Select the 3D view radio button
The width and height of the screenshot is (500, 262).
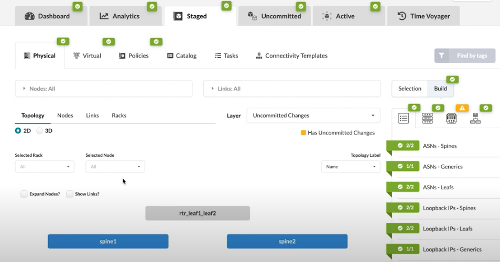pos(39,131)
